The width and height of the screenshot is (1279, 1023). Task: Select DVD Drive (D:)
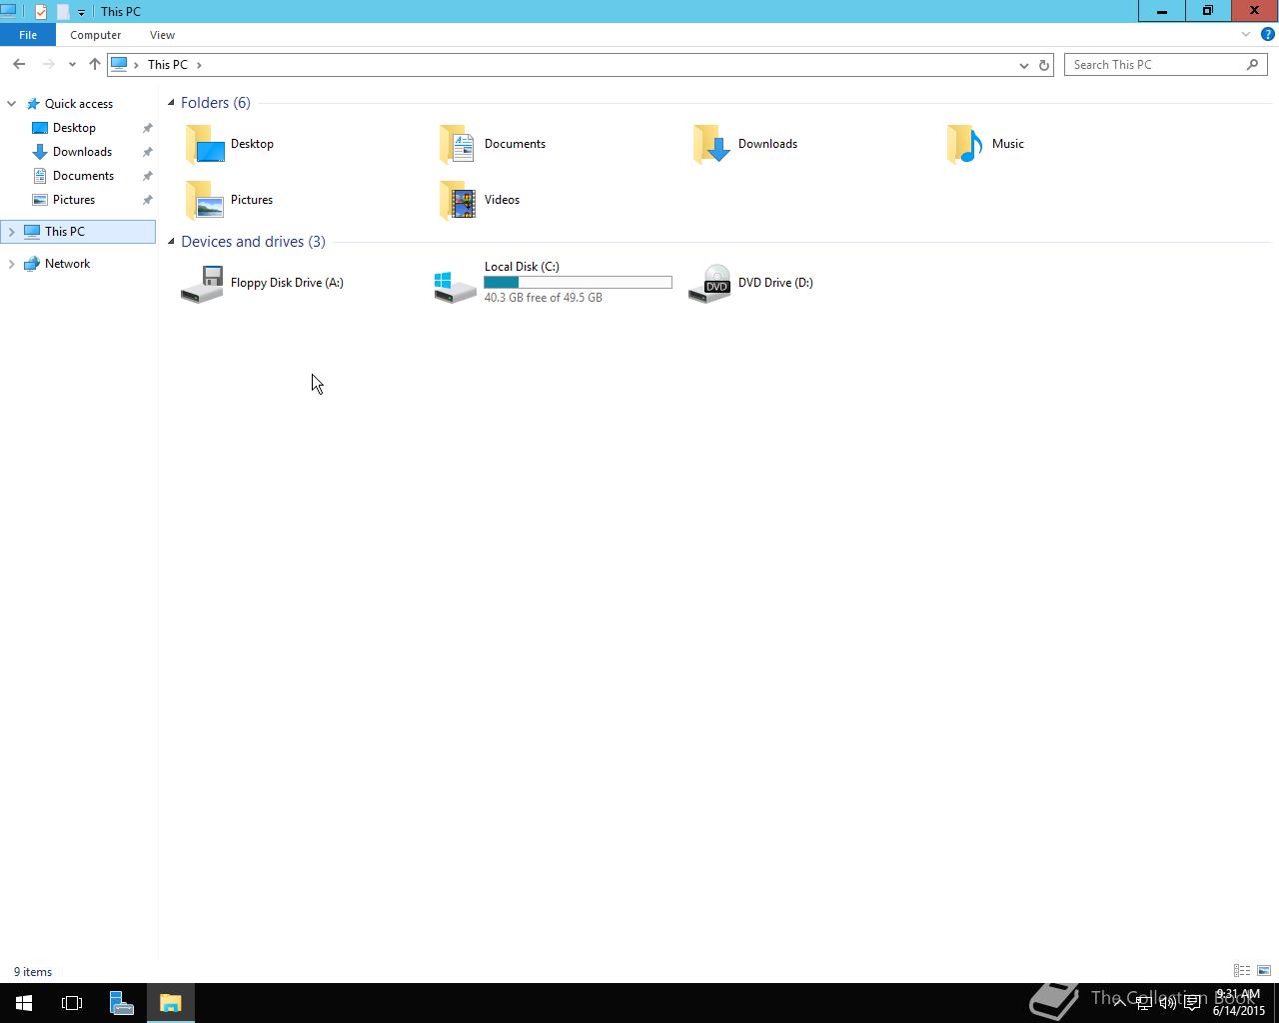[x=749, y=283]
